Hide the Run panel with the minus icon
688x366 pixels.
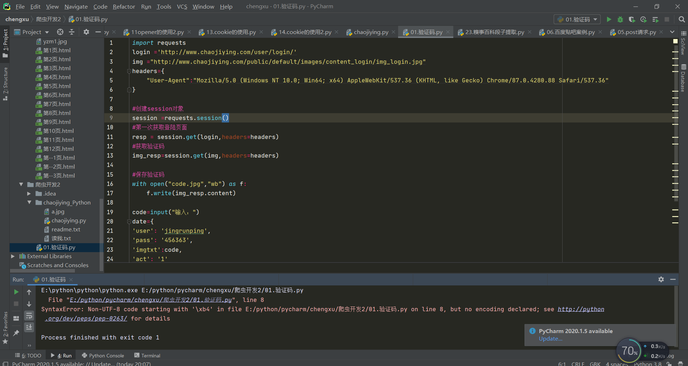(673, 279)
